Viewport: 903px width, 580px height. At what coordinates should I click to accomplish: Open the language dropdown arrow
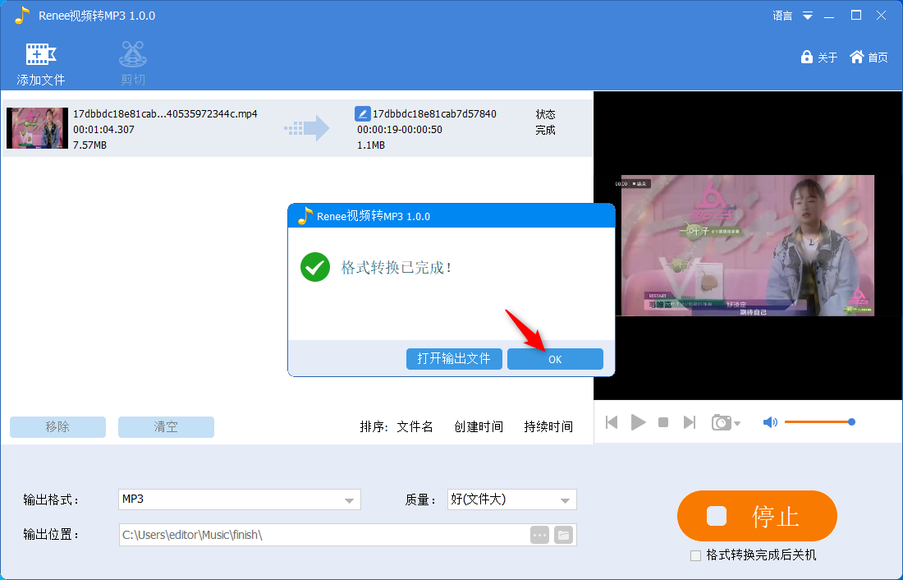pos(808,16)
